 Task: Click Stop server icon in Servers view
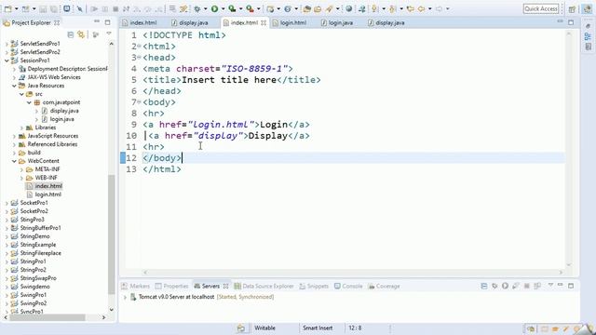point(527,286)
